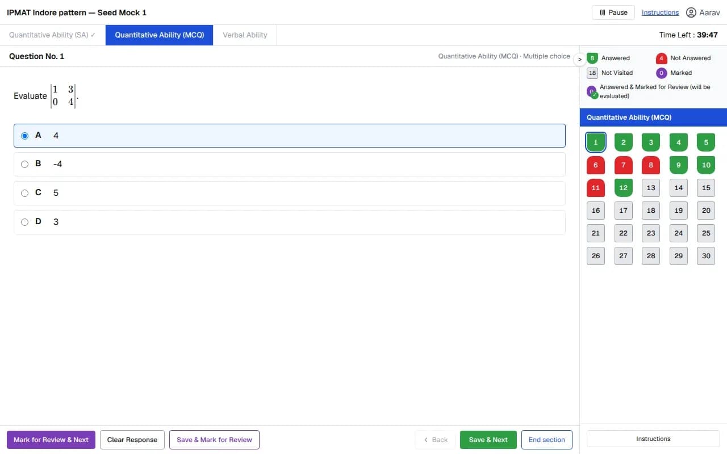This screenshot has width=727, height=454.
Task: Open not-visited question 26
Action: 595,256
